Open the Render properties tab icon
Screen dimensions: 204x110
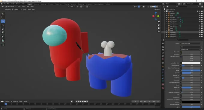(x=163, y=47)
